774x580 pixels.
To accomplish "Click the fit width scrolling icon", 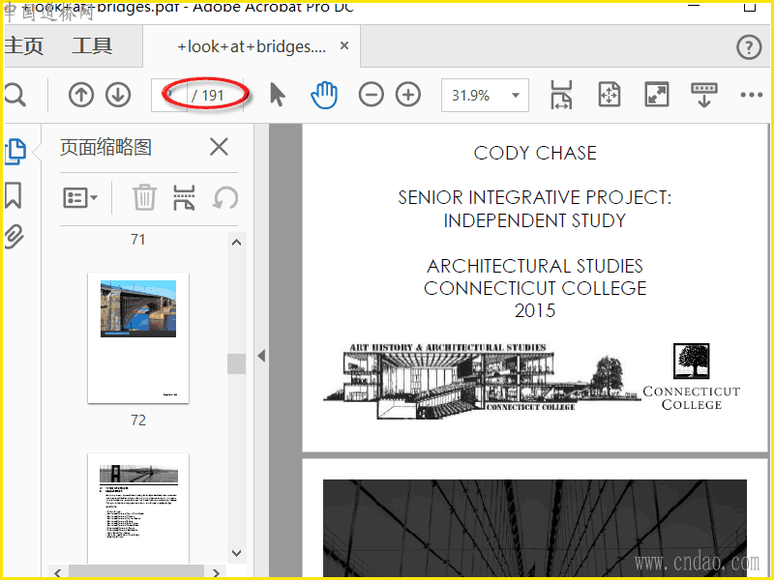I will tap(562, 95).
